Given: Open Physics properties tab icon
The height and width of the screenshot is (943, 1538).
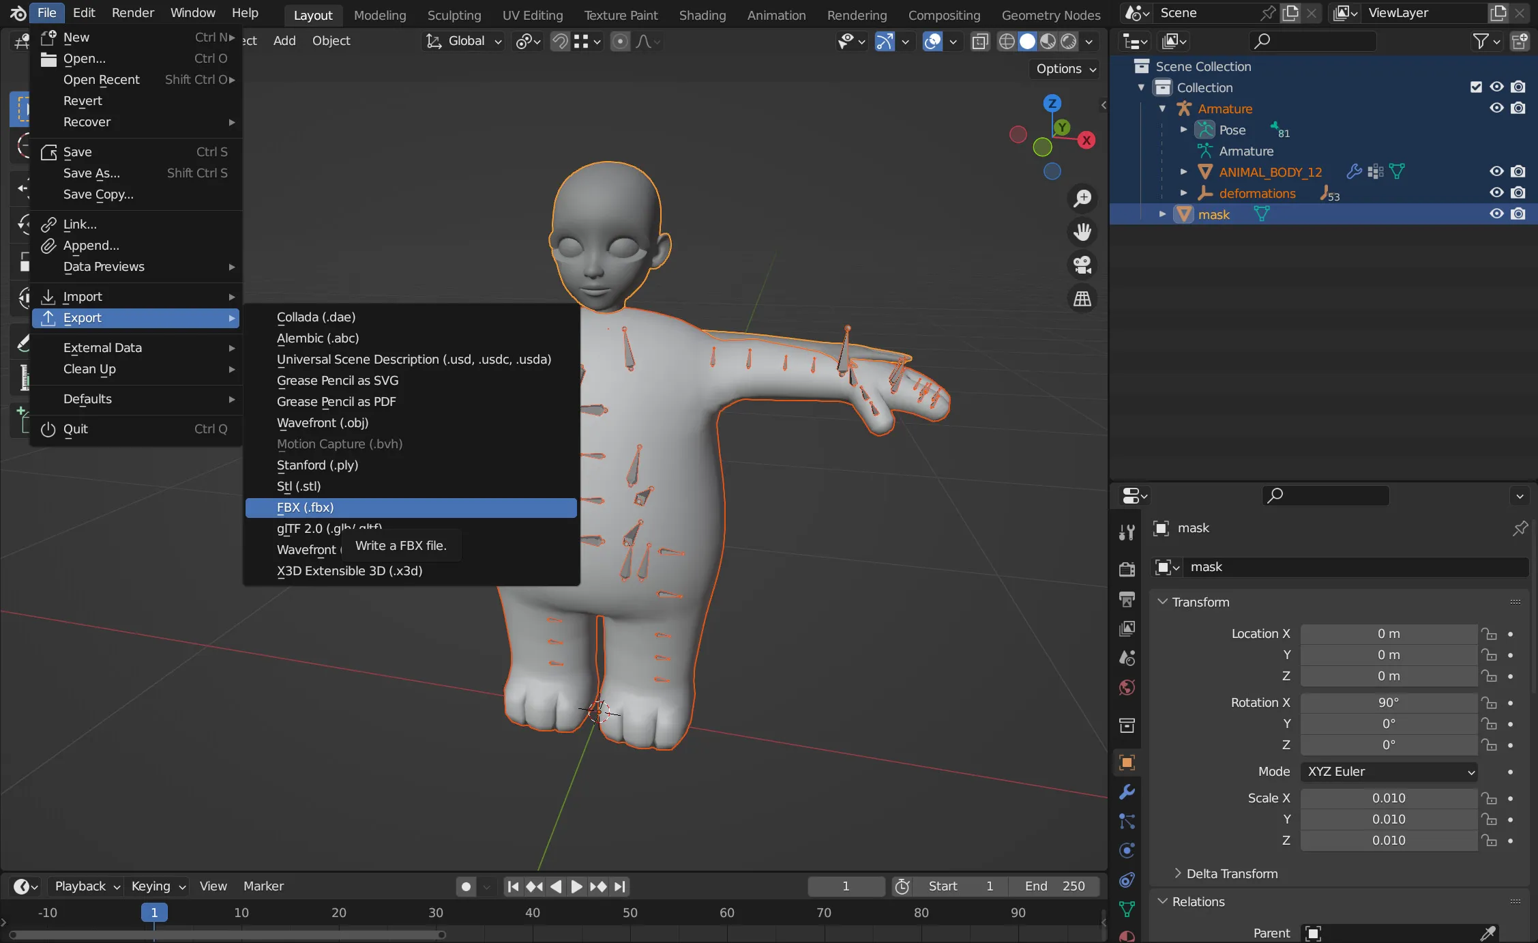Looking at the screenshot, I should pos(1127,850).
